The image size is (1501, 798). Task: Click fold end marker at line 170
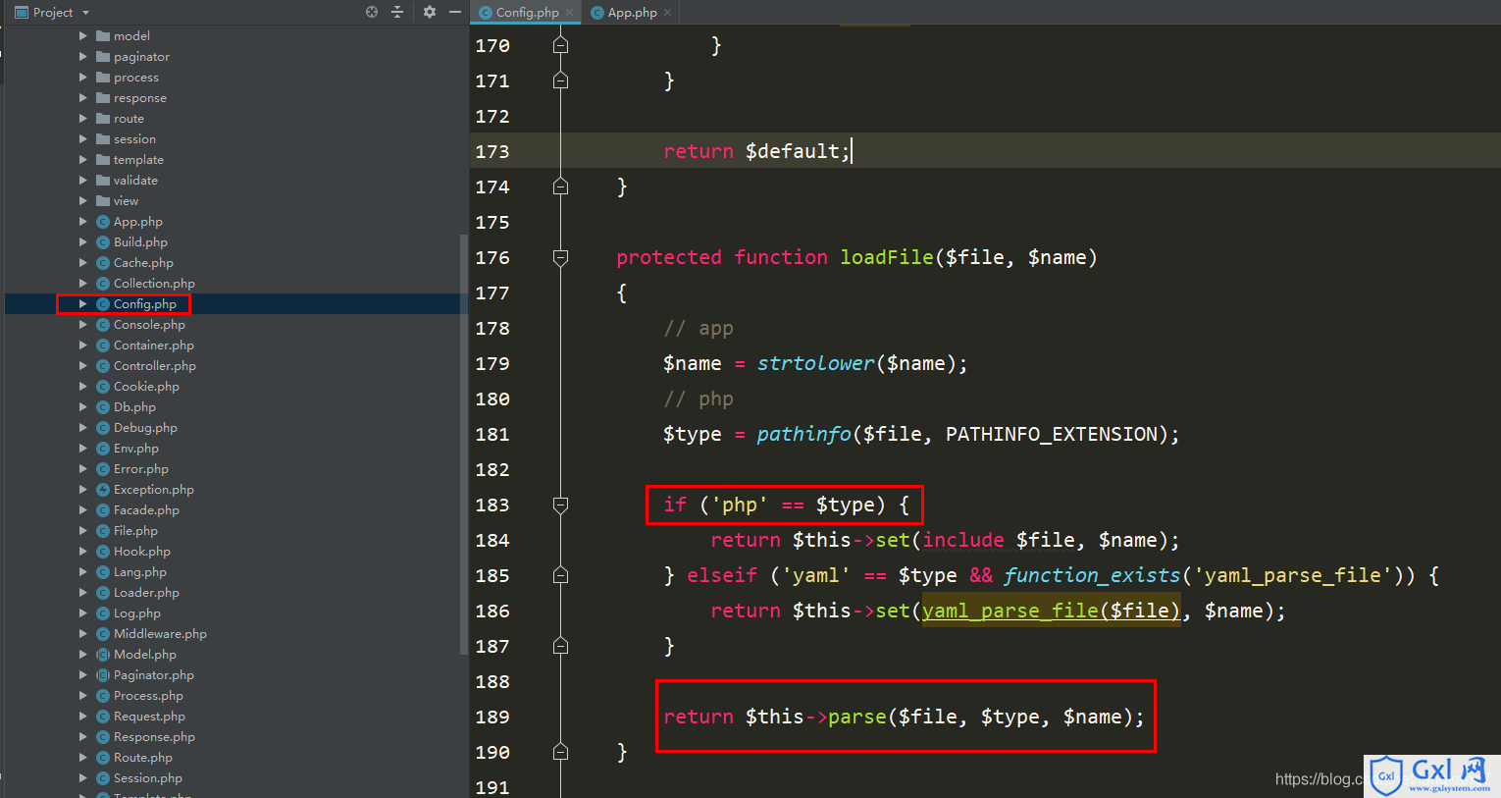(x=560, y=45)
